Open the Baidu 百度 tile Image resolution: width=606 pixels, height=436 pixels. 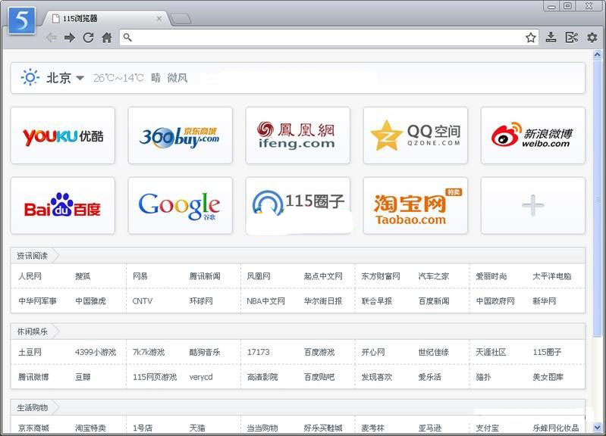[63, 205]
